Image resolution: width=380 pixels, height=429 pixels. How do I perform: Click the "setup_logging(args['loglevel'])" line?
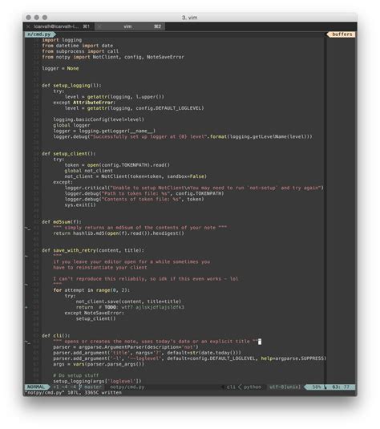[97, 382]
